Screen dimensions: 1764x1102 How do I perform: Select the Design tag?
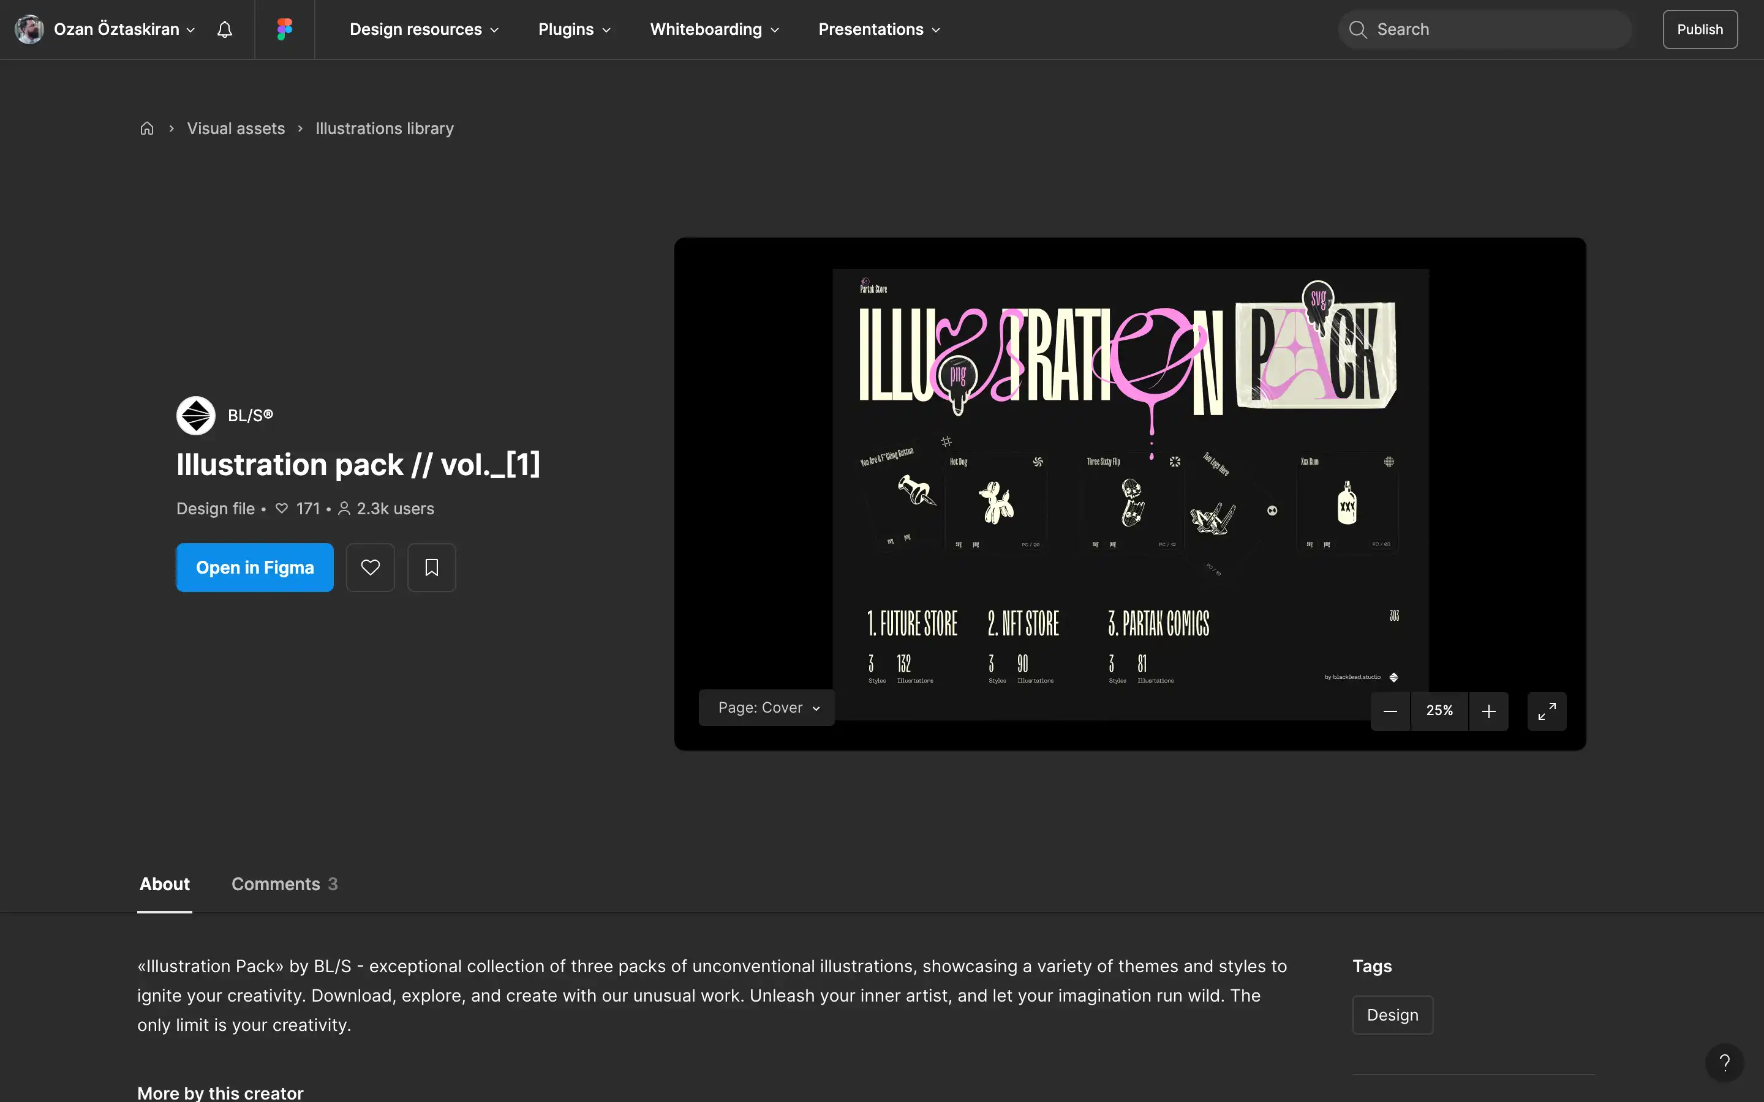pos(1392,1014)
